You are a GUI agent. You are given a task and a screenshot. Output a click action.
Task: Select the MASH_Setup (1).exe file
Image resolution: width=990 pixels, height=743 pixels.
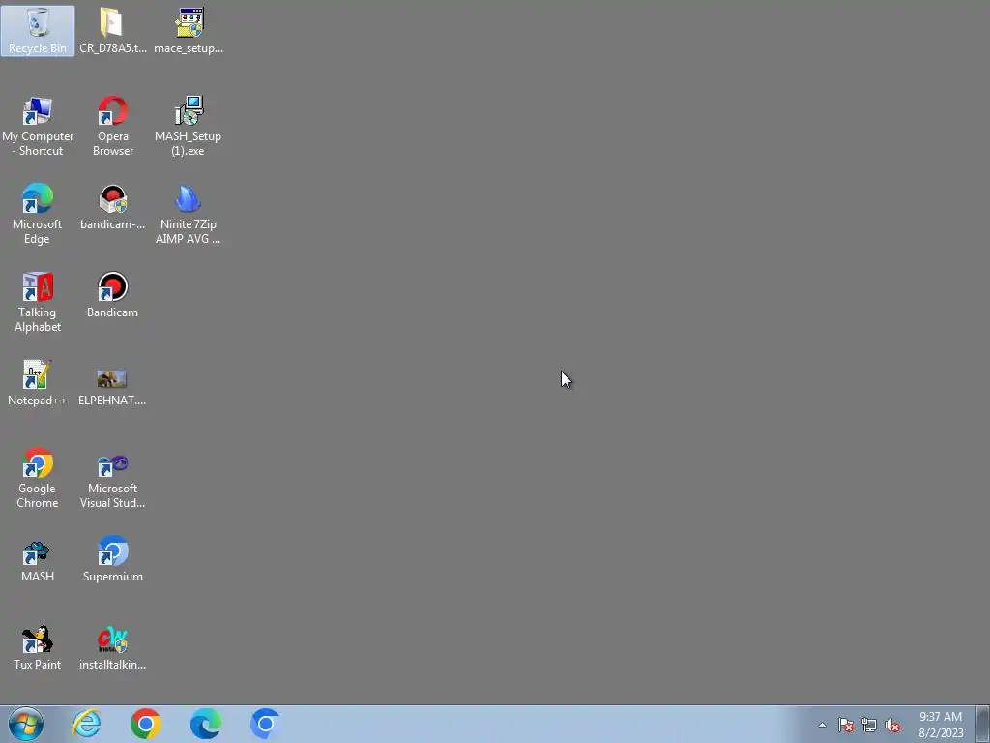click(x=189, y=126)
